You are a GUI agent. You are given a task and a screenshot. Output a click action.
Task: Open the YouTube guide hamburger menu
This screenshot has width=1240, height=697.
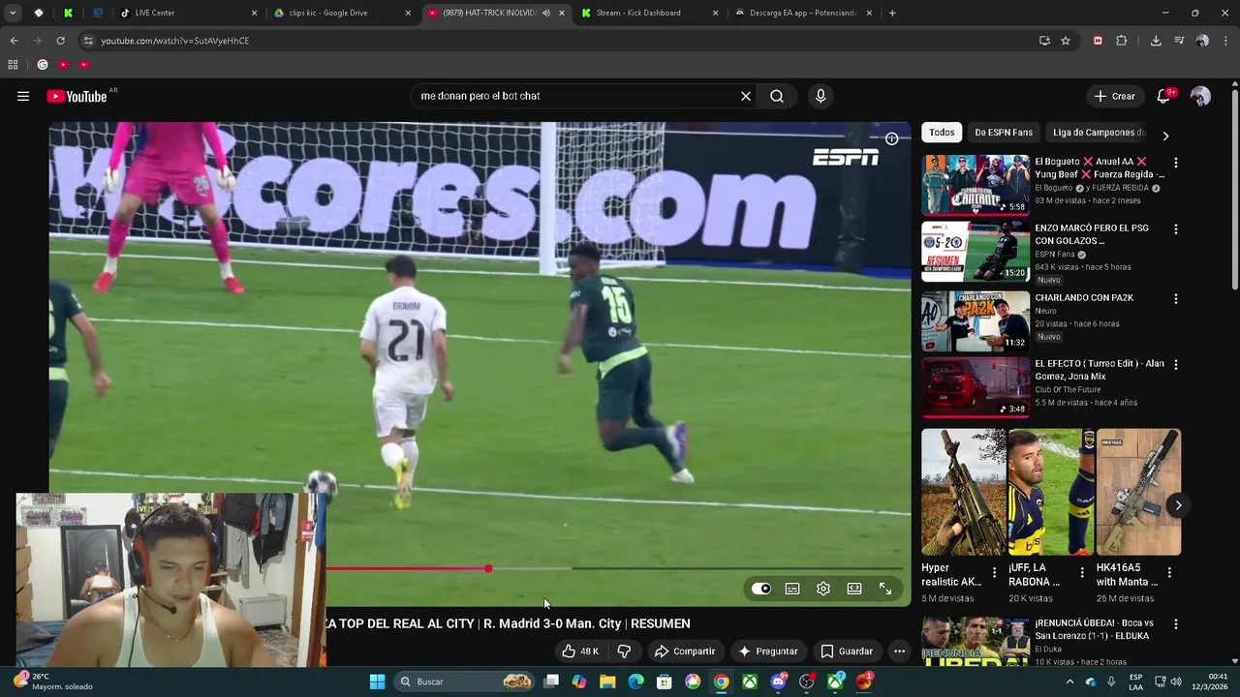23,96
